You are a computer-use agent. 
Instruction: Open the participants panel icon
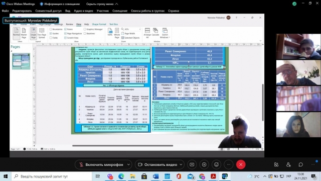(288, 164)
